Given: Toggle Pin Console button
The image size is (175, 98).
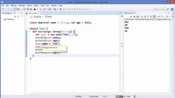Looking at the screenshot, I should pyautogui.click(x=159, y=17).
